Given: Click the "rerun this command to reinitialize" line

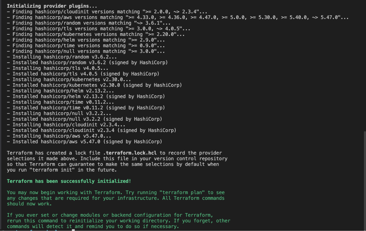Looking at the screenshot, I should (118, 221).
